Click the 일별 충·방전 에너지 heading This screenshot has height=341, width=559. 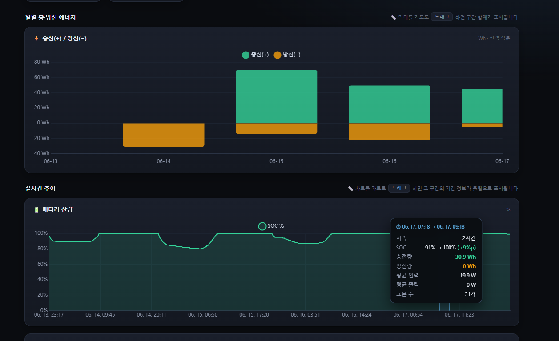point(51,17)
